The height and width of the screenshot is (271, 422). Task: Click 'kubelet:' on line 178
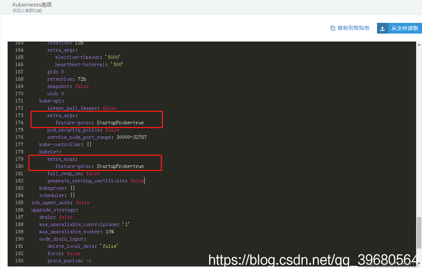(50, 152)
